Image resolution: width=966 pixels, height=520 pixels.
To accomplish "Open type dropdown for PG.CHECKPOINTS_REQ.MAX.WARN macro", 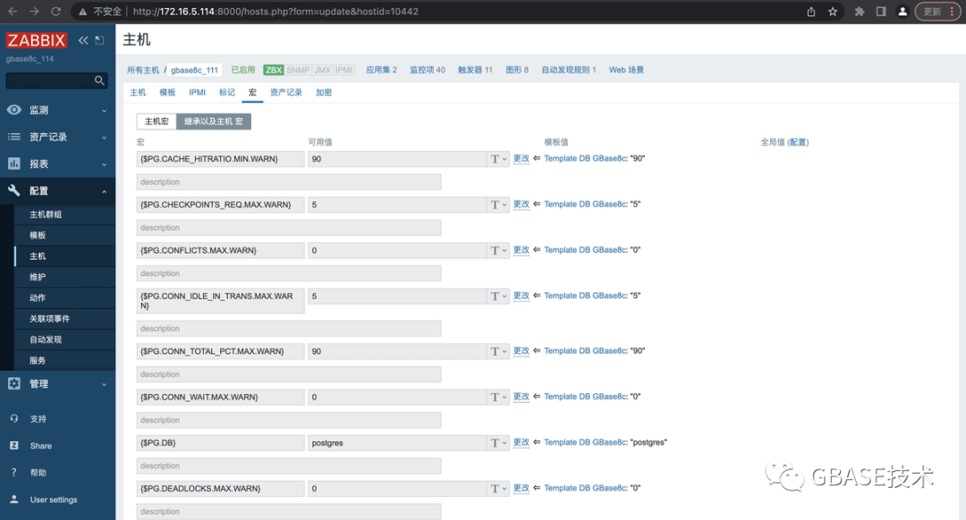I will point(498,205).
